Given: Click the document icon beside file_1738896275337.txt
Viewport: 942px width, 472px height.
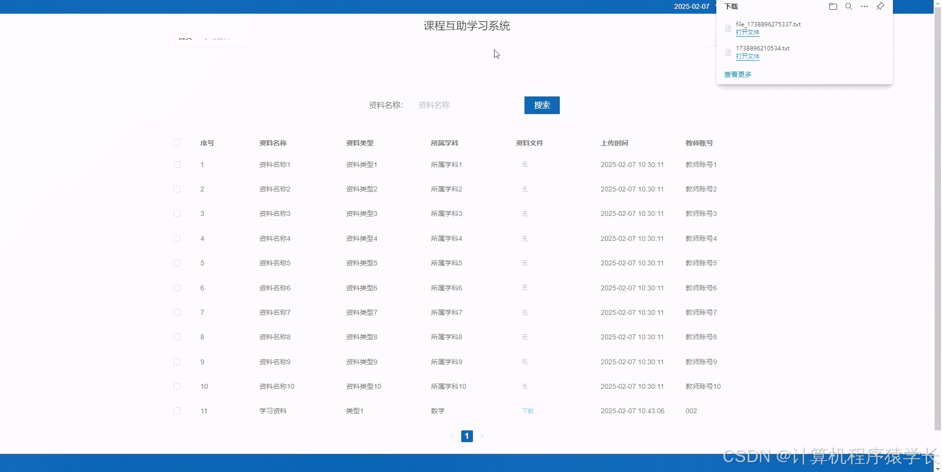Looking at the screenshot, I should (728, 28).
